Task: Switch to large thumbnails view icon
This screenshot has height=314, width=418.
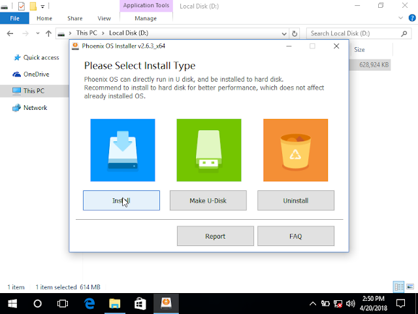Action: click(x=410, y=287)
